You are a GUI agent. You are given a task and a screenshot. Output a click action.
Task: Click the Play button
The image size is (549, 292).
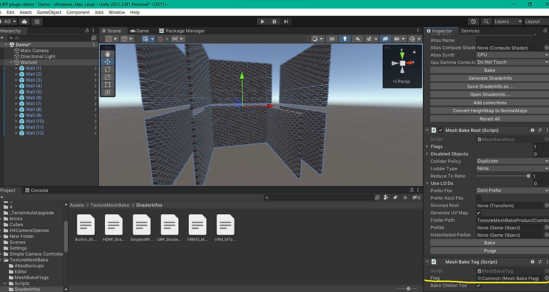[262, 21]
